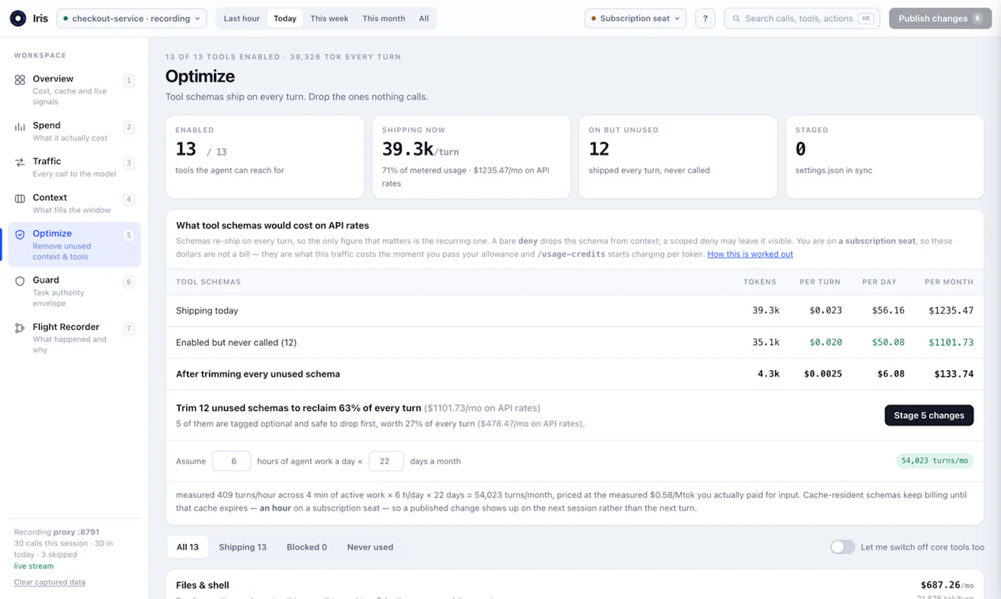The height and width of the screenshot is (599, 1001).
Task: Select the Today time range
Action: pyautogui.click(x=285, y=19)
